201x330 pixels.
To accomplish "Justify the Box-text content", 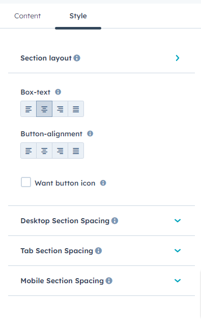I will [x=76, y=109].
